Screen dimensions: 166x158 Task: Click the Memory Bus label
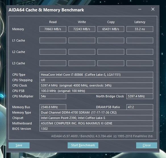(x=21, y=107)
